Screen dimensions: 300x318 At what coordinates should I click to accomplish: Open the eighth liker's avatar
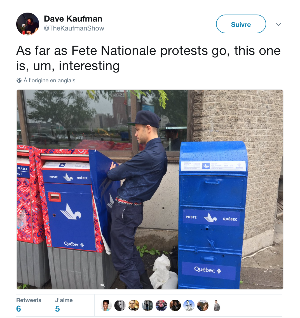click(x=203, y=305)
